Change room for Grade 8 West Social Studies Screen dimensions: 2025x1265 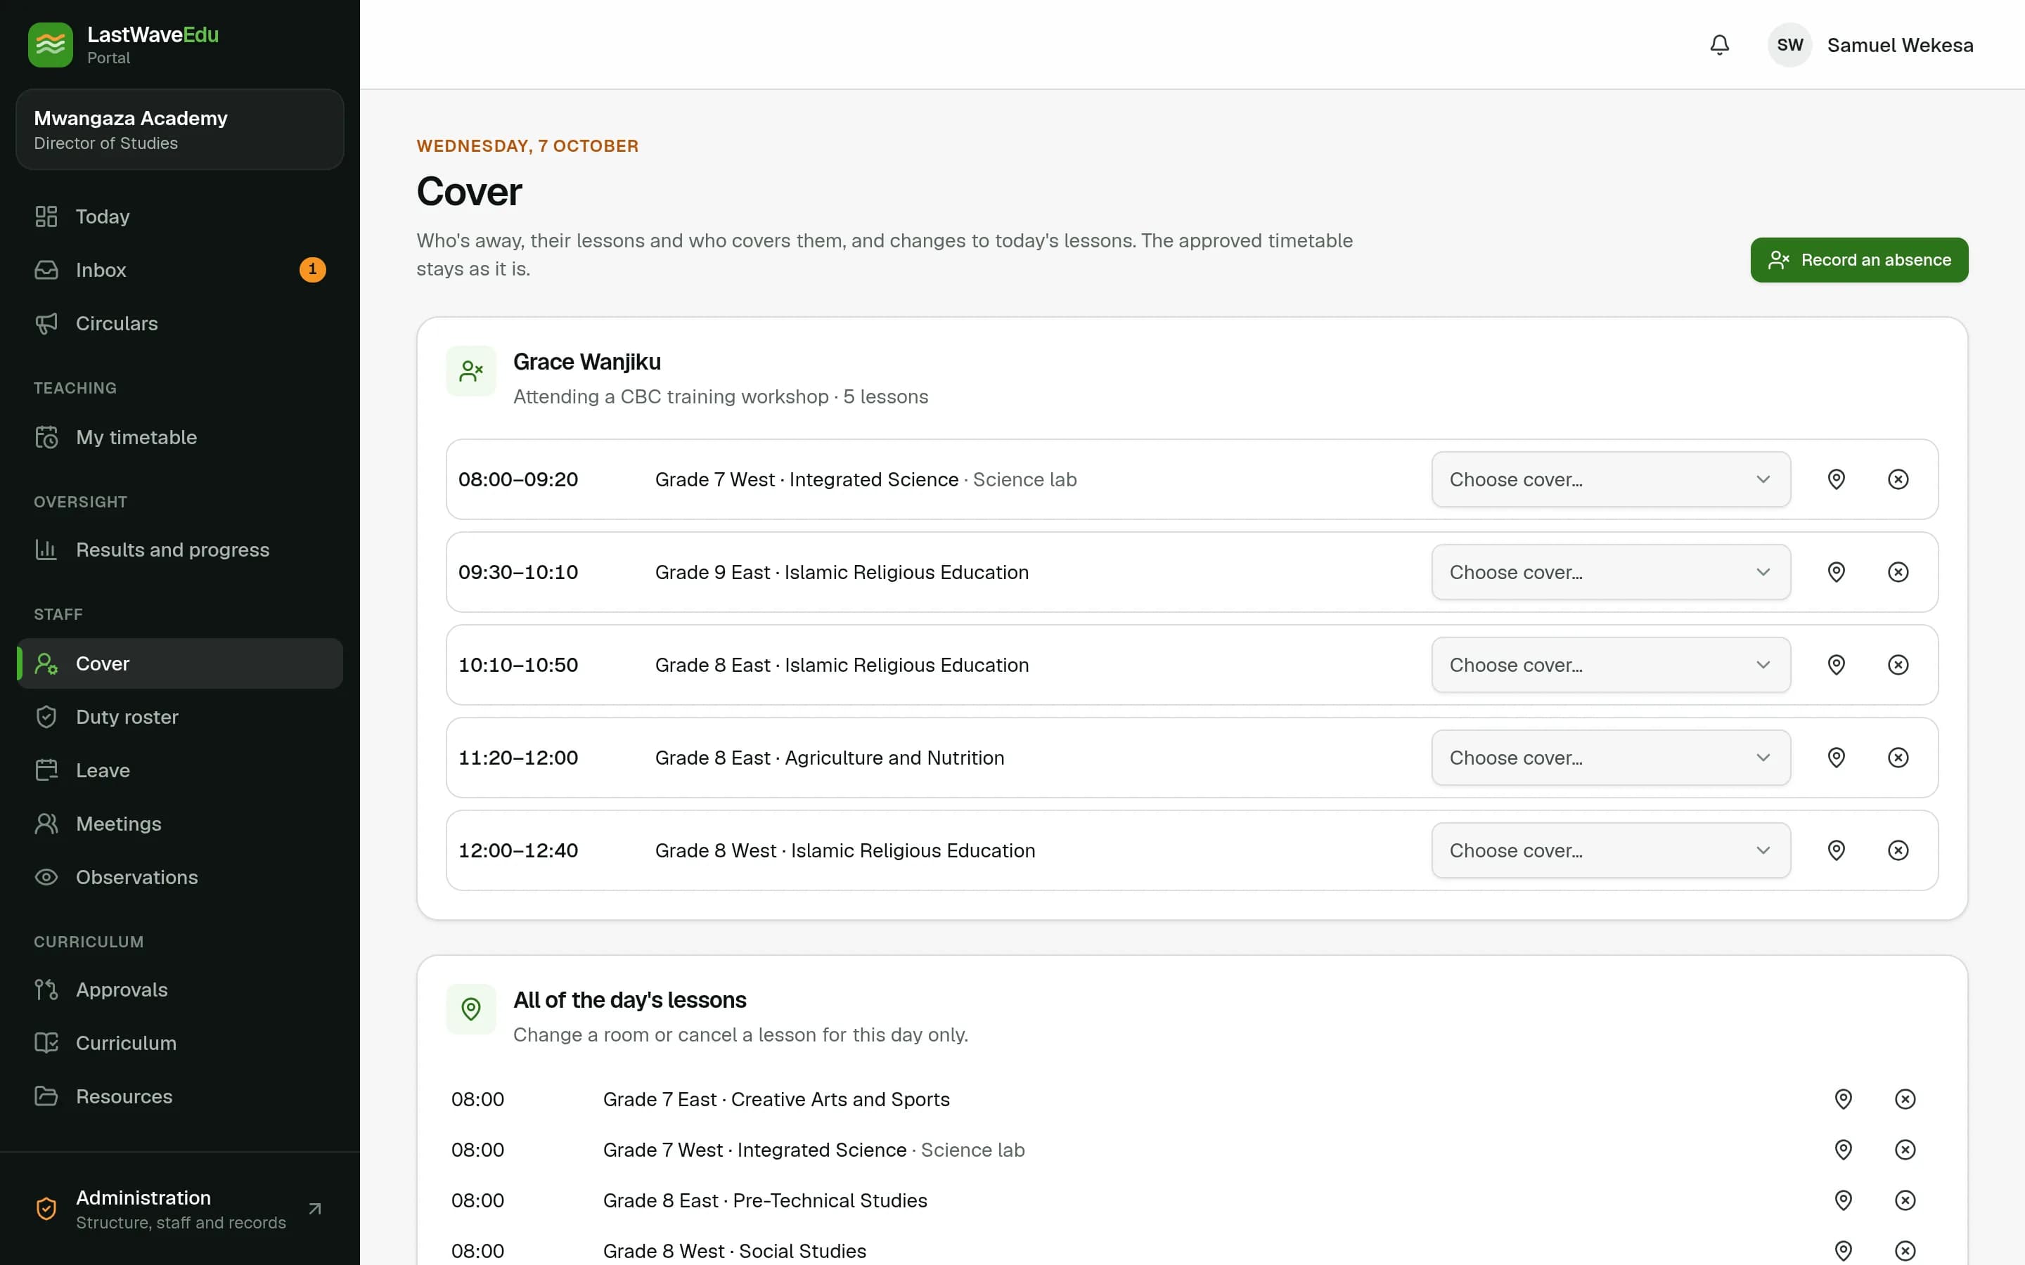(x=1843, y=1251)
